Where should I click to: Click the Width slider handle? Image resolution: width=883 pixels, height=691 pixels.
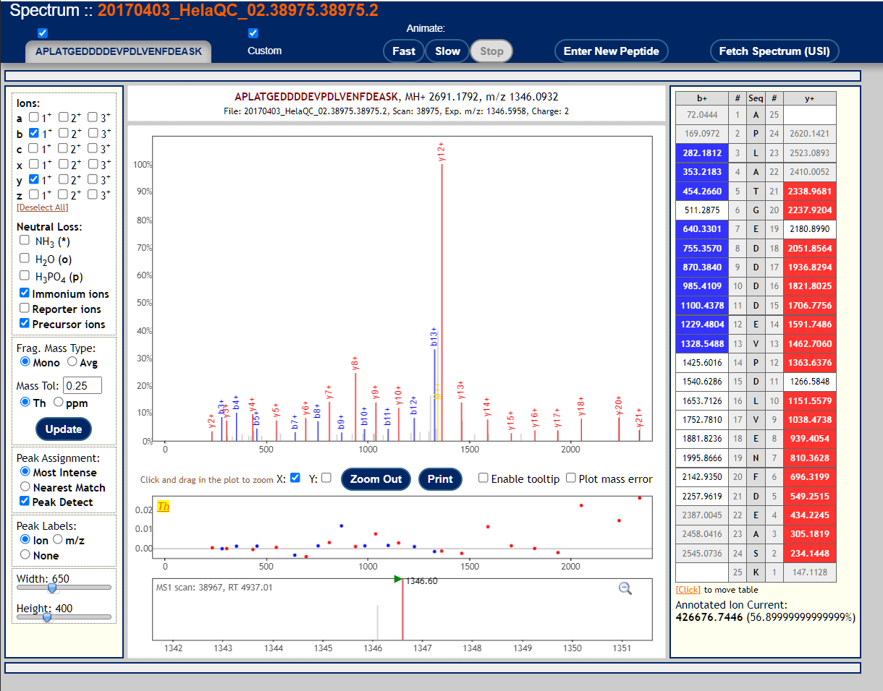tap(52, 588)
